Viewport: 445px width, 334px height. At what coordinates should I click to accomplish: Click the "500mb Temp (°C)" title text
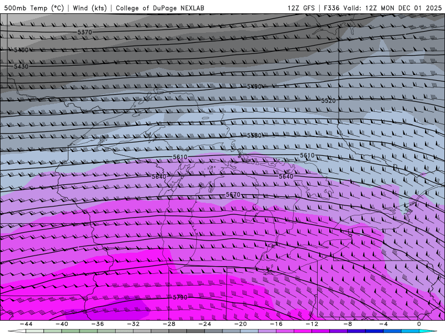coord(33,8)
